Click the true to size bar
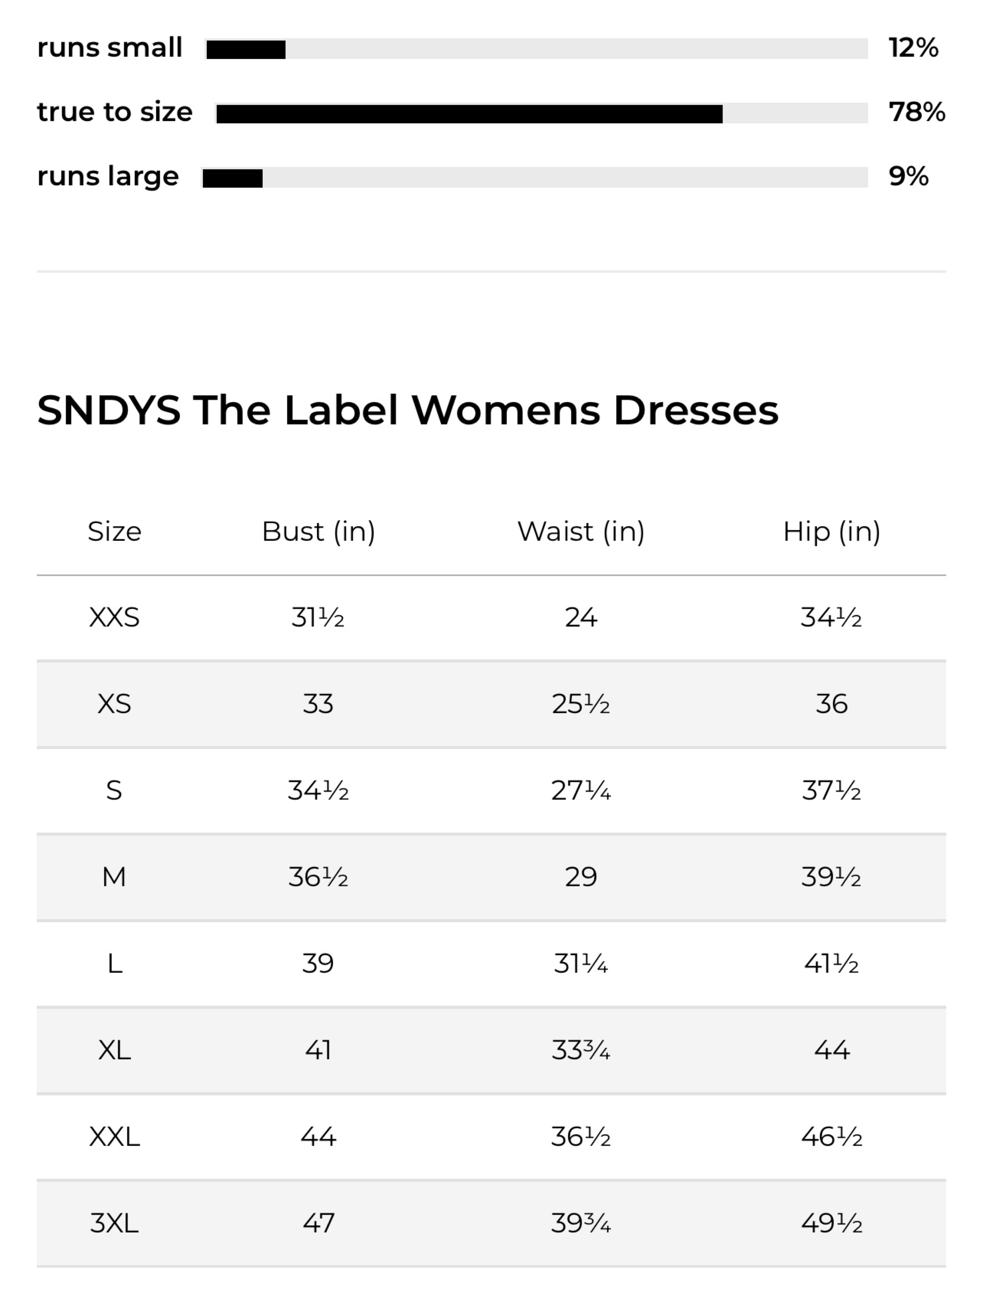This screenshot has height=1316, width=983. coord(541,113)
